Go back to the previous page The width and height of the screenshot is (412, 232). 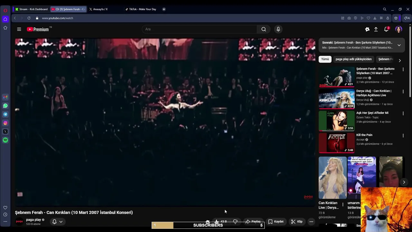coord(15,18)
